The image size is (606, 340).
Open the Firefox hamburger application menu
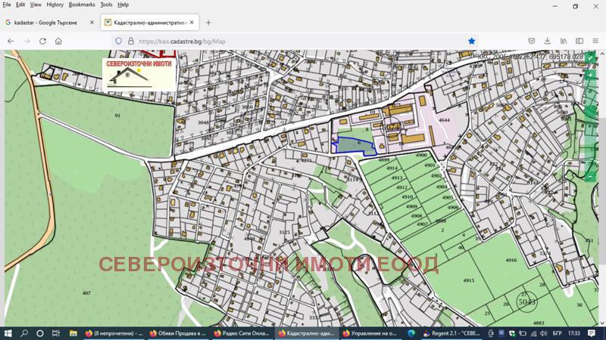coord(596,41)
